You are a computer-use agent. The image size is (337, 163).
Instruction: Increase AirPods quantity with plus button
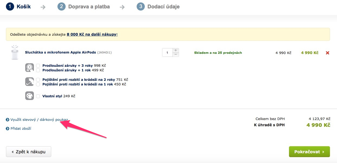(176, 50)
